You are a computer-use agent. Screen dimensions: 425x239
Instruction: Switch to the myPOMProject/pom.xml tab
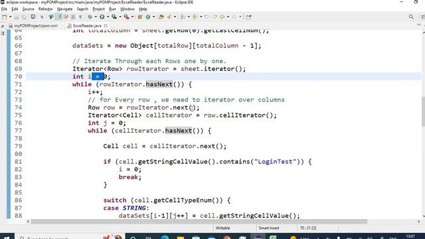[33, 26]
